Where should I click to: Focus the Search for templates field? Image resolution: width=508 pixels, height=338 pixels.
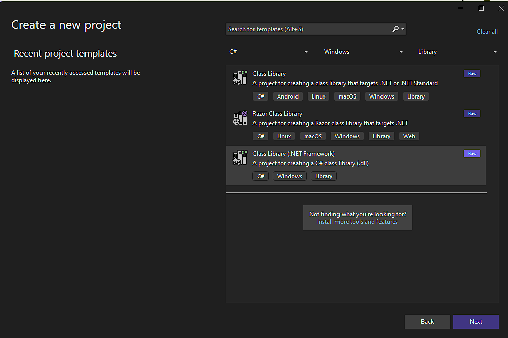309,29
